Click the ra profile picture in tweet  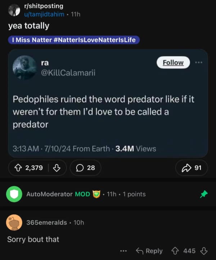(x=24, y=68)
